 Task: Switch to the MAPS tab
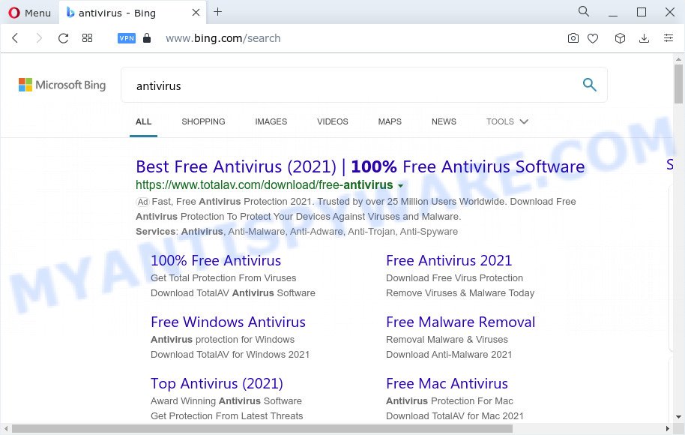(x=390, y=121)
